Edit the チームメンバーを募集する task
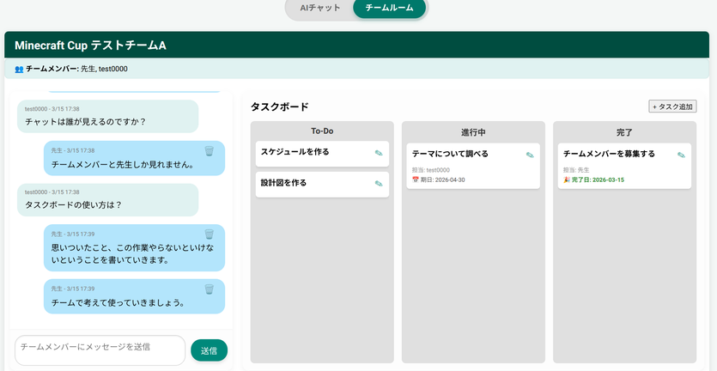The image size is (717, 371). pyautogui.click(x=681, y=155)
